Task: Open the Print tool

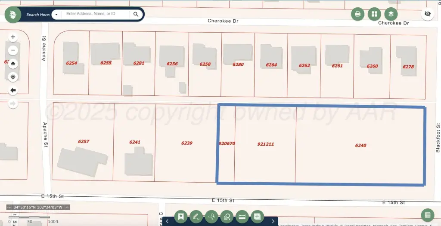Action: pyautogui.click(x=357, y=14)
